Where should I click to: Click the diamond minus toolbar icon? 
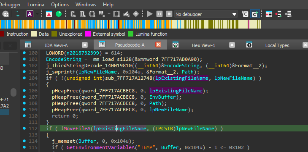click(x=136, y=14)
